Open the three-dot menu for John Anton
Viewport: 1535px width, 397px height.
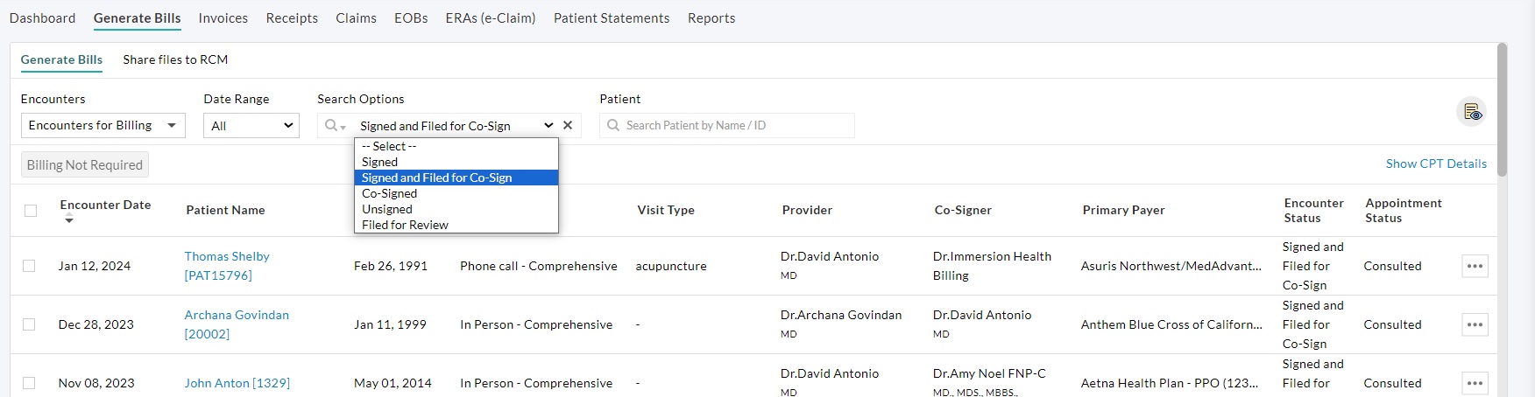pyautogui.click(x=1475, y=383)
